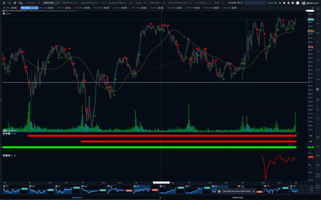Open the notifications bell icon

click(x=284, y=3)
